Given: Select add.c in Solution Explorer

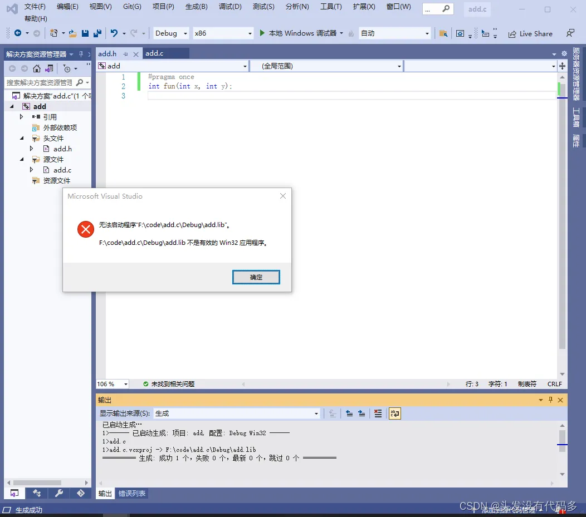Looking at the screenshot, I should click(x=62, y=170).
